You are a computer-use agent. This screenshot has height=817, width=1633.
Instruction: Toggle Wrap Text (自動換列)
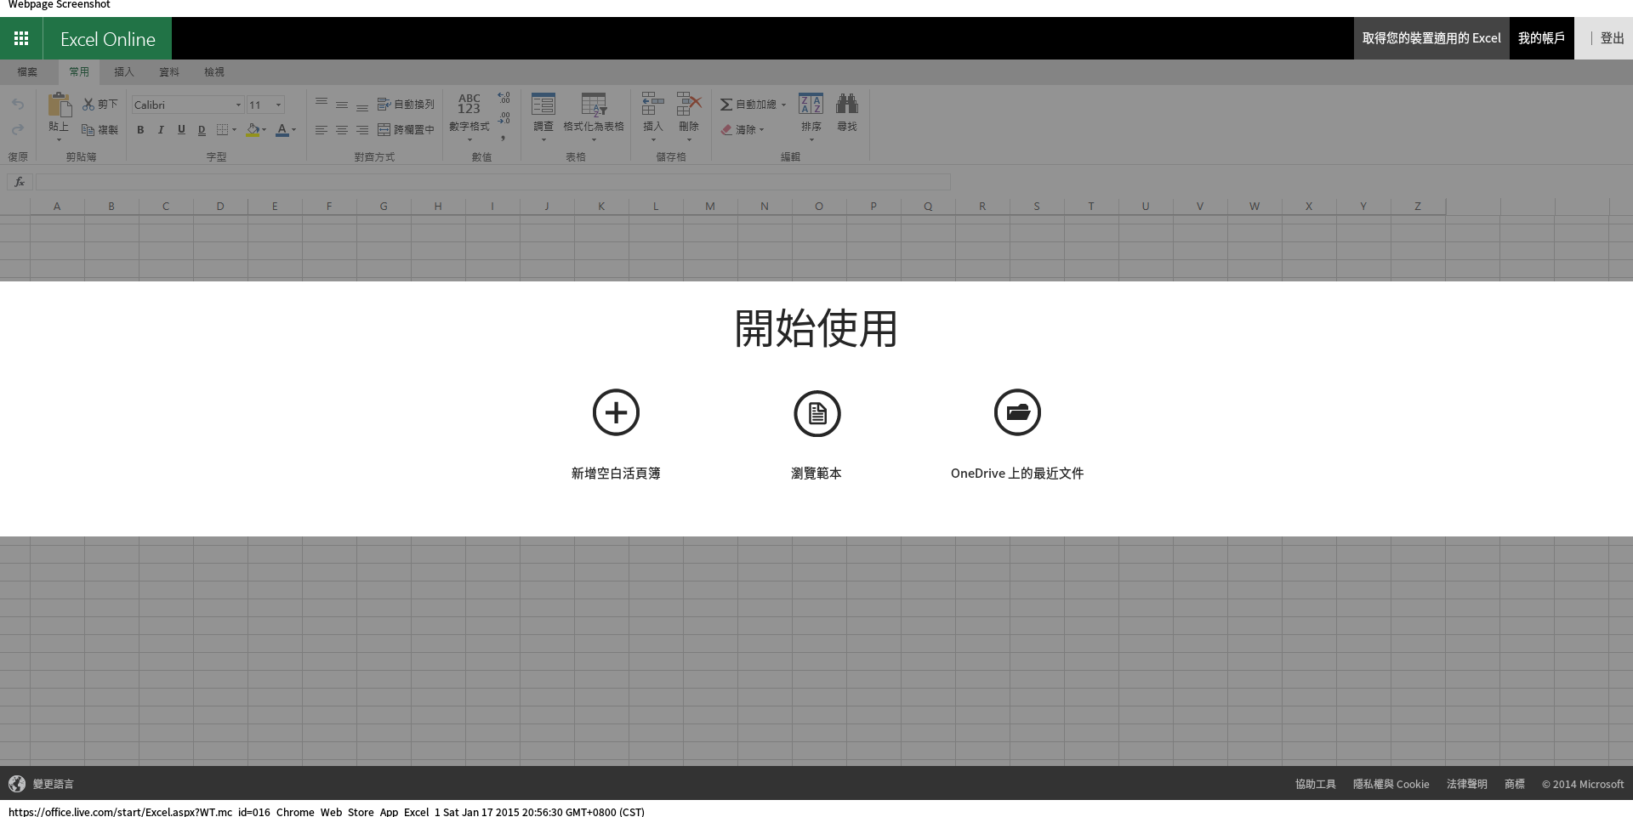[406, 104]
